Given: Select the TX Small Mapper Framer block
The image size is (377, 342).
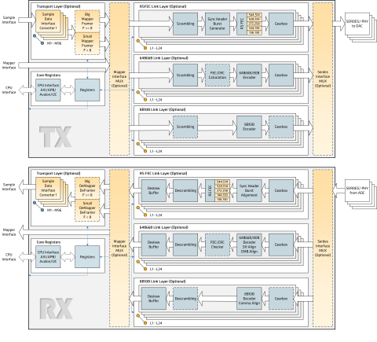Looking at the screenshot, I should pos(87,43).
